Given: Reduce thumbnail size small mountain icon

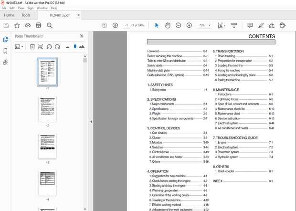Looking at the screenshot, I should [67, 47].
